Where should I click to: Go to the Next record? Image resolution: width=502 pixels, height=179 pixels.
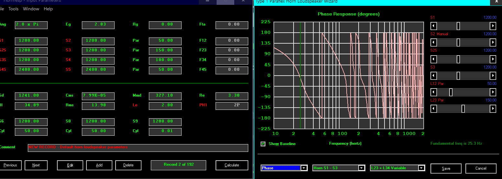tap(36, 165)
